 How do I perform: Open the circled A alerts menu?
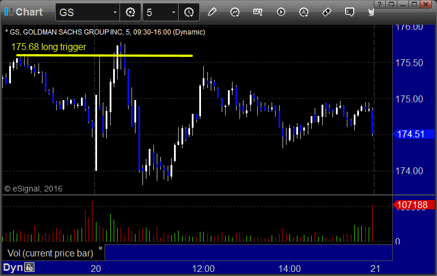pos(304,12)
